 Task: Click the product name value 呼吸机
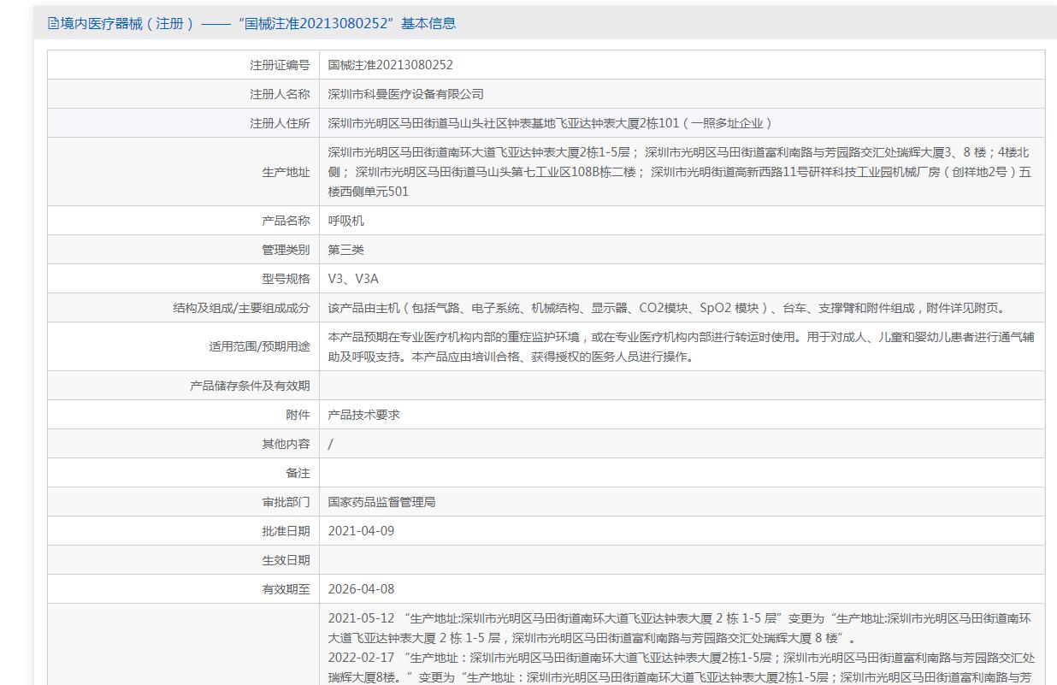coord(345,221)
